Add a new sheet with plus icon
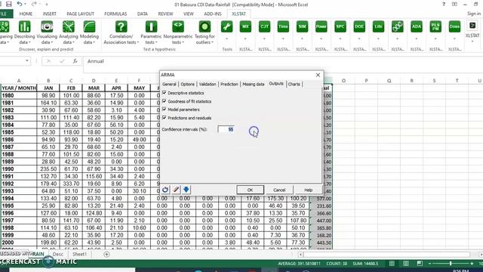This screenshot has height=272, width=483. tap(106, 255)
